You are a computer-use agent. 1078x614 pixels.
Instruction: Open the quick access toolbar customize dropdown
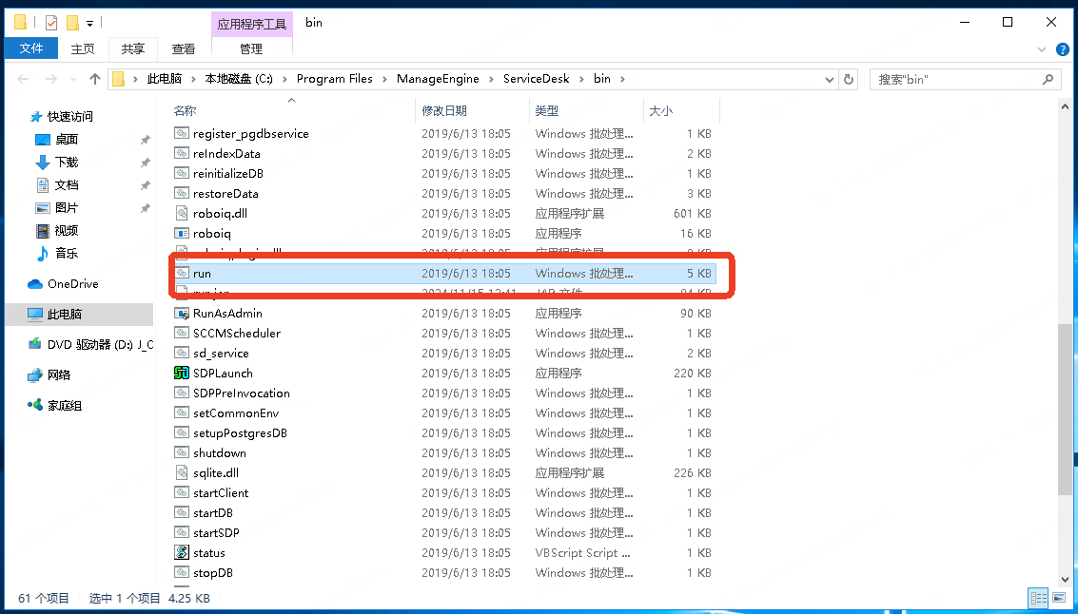[x=90, y=24]
